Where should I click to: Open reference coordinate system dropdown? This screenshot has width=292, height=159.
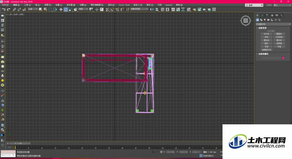tap(83, 9)
